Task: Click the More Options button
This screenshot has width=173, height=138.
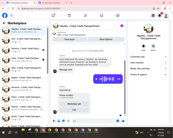Action: (106, 39)
